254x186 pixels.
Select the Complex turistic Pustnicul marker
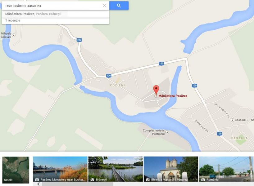[x=167, y=132]
